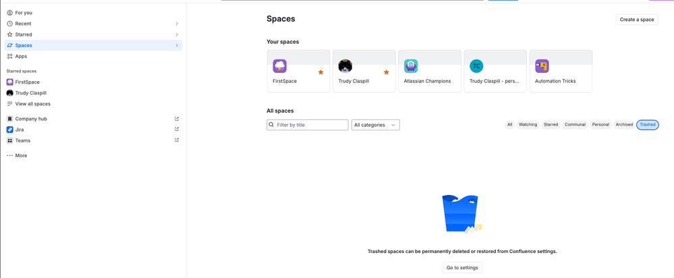The image size is (674, 278).
Task: Click the Go to settings button
Action: [x=462, y=268]
